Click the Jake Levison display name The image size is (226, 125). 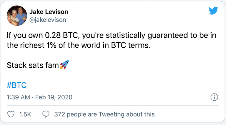tap(49, 12)
